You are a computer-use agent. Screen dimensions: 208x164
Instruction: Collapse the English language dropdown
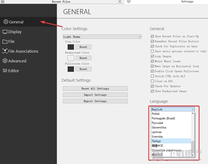(192, 109)
